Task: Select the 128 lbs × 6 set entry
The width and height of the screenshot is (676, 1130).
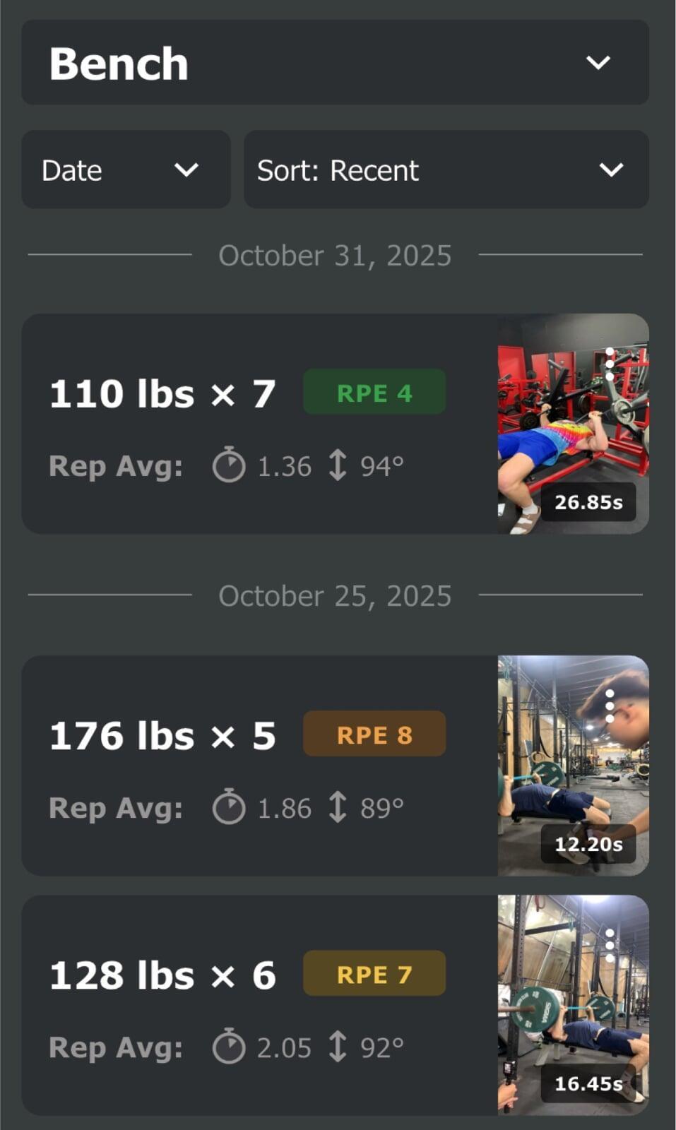Action: (x=162, y=976)
